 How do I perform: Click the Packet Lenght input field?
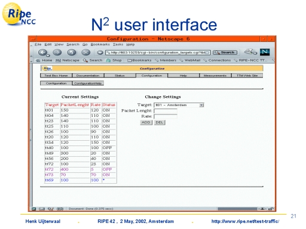(x=166, y=111)
